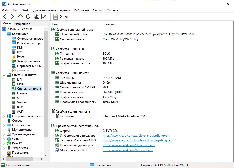This screenshot has width=234, height=168.
Task: Open CPUID tree item
Action: 19,84
